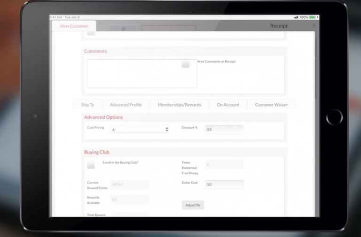
Task: Go to the On Account tab
Action: point(228,105)
